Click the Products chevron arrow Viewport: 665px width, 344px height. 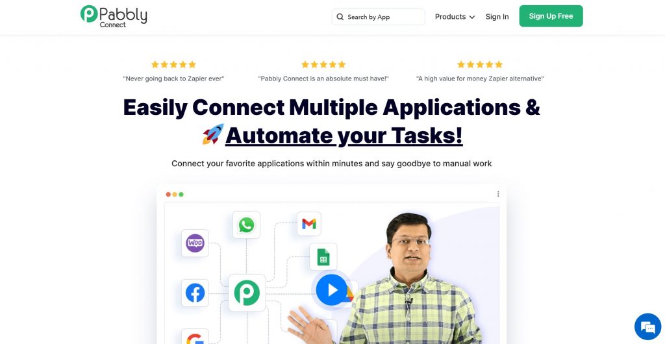pos(471,18)
